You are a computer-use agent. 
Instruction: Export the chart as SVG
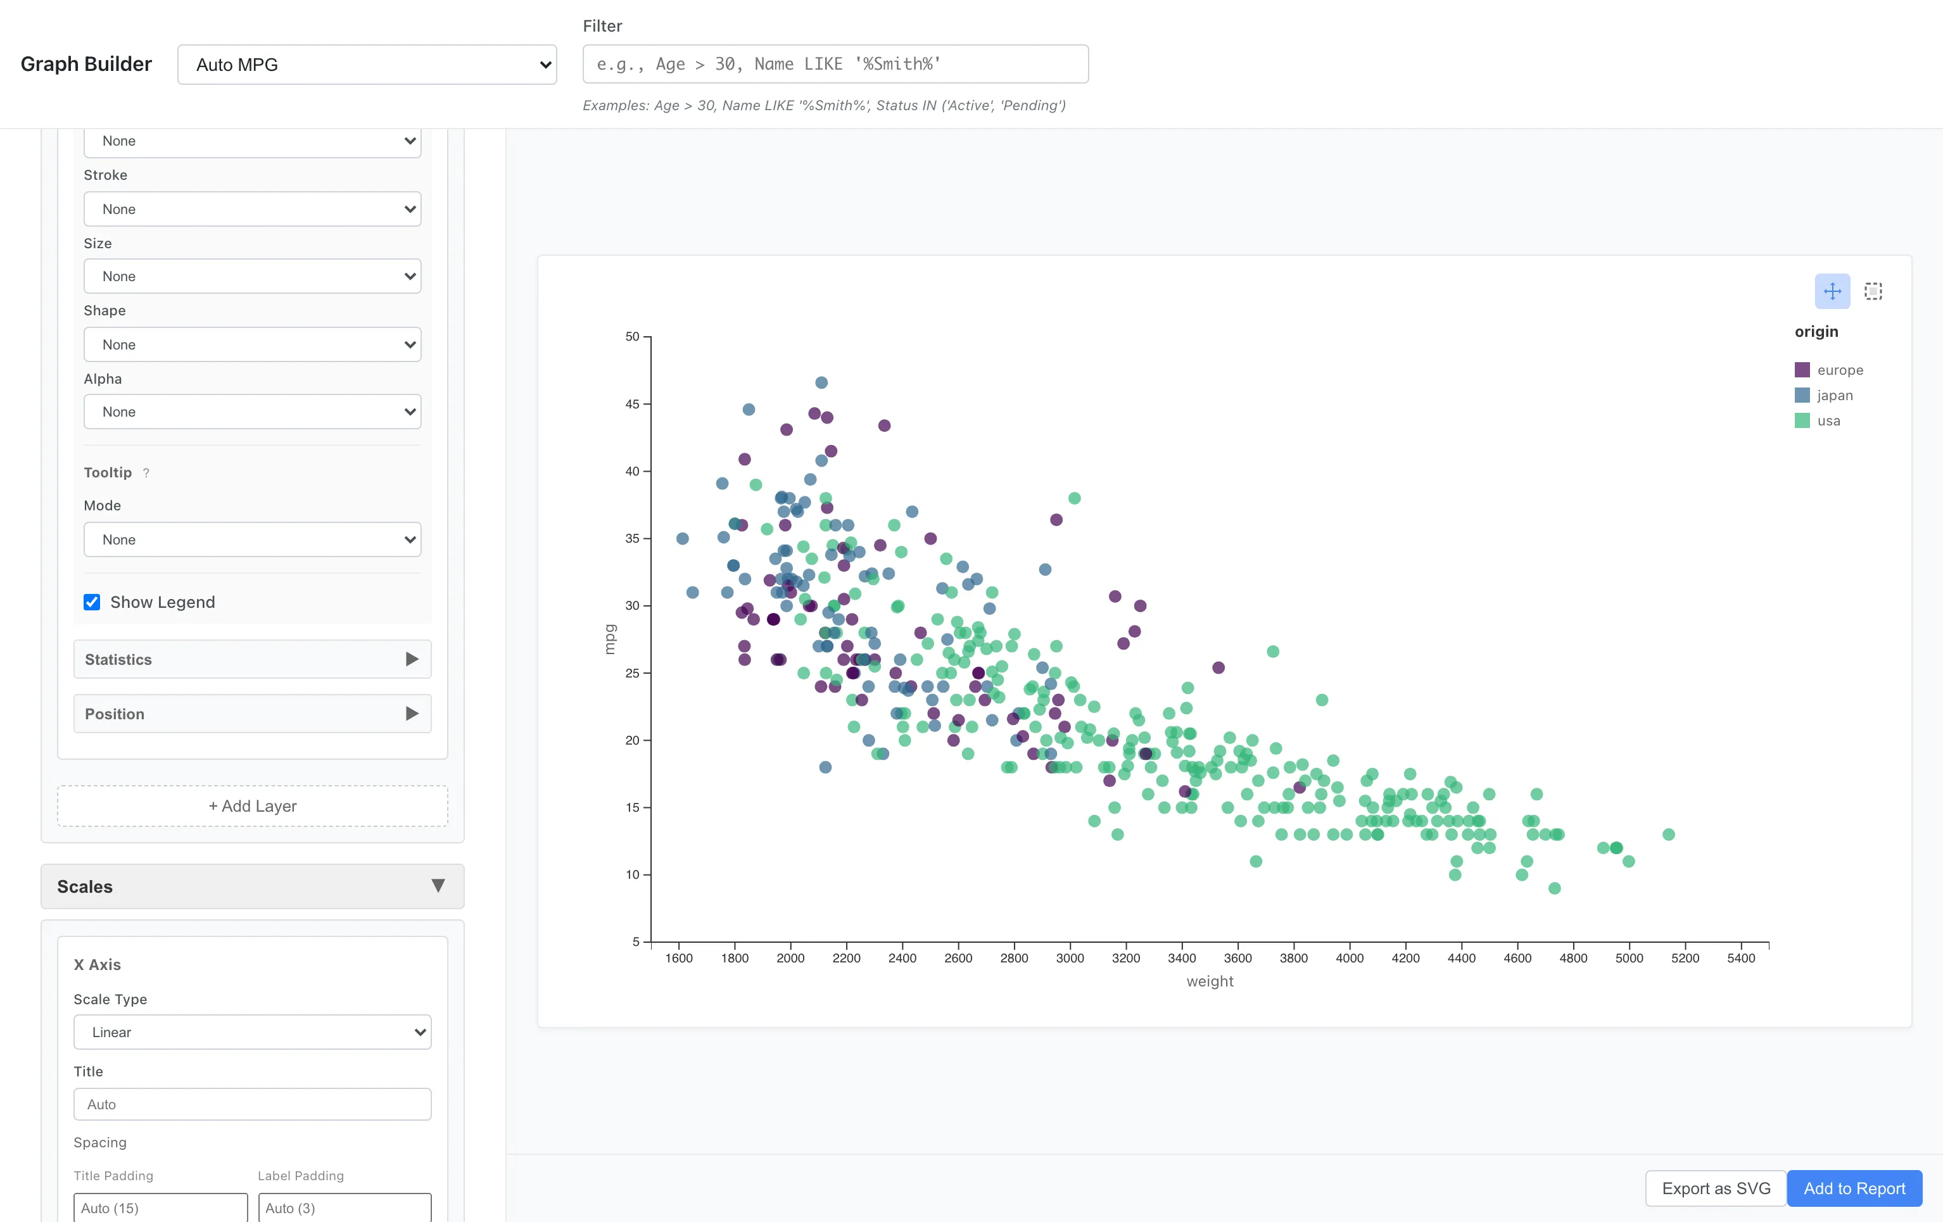coord(1714,1188)
